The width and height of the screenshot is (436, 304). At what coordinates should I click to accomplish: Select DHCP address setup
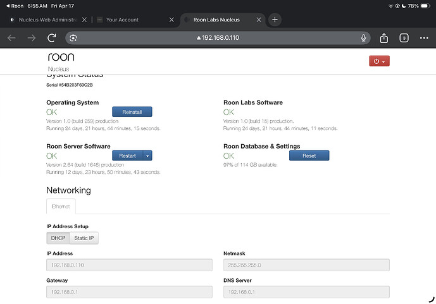pyautogui.click(x=58, y=238)
